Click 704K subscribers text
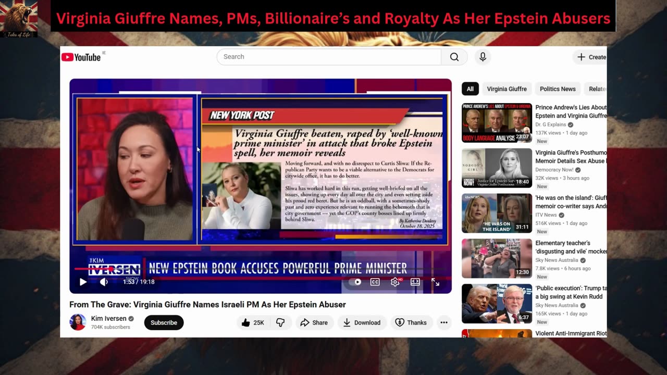This screenshot has width=667, height=375. 110,327
